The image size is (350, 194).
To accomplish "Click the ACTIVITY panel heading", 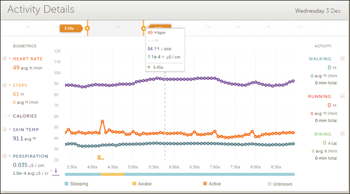I will (x=323, y=46).
